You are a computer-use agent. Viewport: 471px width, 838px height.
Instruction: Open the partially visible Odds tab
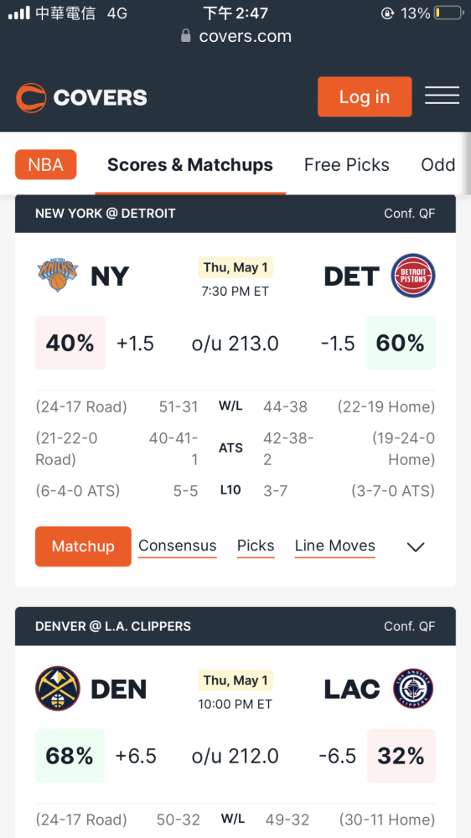pyautogui.click(x=437, y=165)
